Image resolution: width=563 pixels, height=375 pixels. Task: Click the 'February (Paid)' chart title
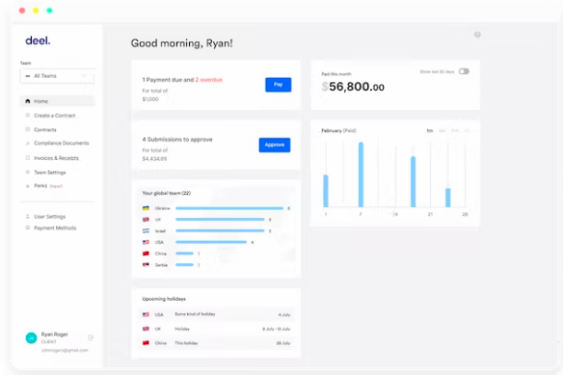coord(338,131)
